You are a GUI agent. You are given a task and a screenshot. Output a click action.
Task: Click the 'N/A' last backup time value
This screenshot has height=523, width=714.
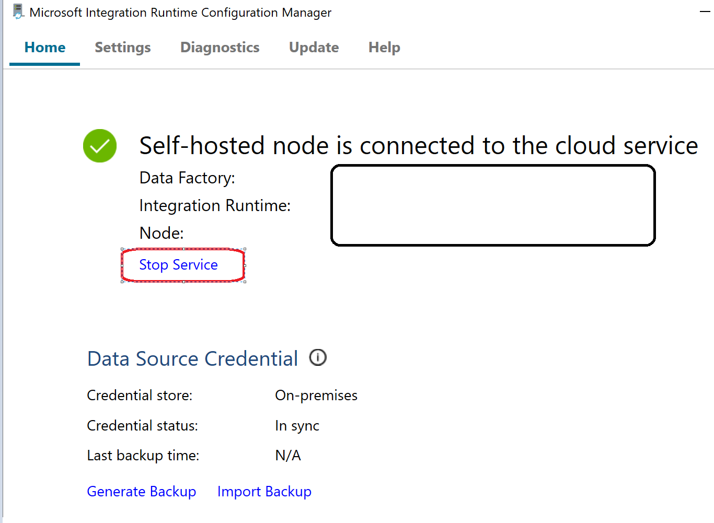(x=288, y=456)
